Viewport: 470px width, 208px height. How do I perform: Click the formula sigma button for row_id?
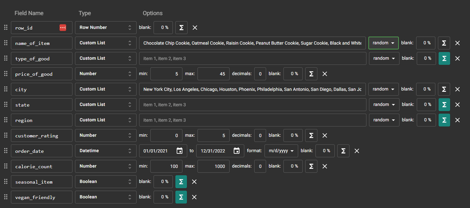(181, 28)
